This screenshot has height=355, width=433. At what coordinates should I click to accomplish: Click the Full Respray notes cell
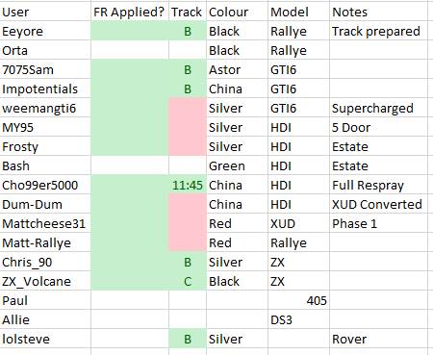(378, 185)
